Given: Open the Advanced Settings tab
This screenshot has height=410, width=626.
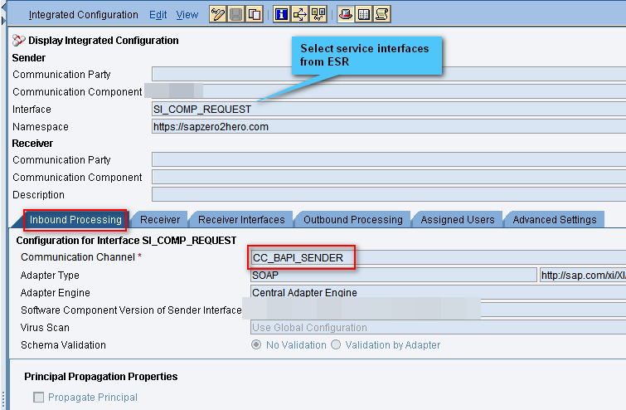Looking at the screenshot, I should tap(554, 220).
